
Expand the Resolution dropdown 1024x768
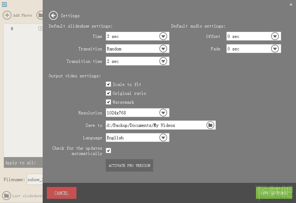137,113
